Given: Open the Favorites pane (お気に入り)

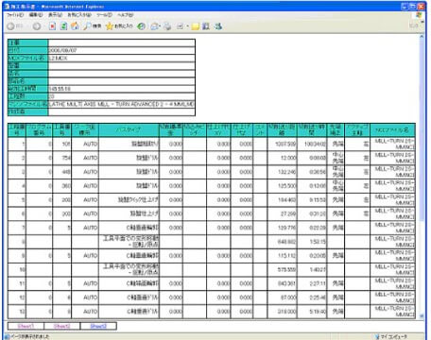Looking at the screenshot, I should (119, 26).
